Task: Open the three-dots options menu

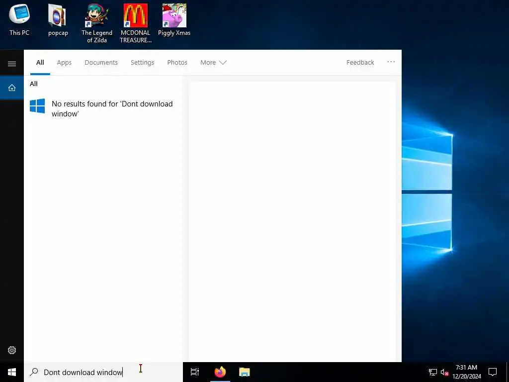Action: pos(391,62)
